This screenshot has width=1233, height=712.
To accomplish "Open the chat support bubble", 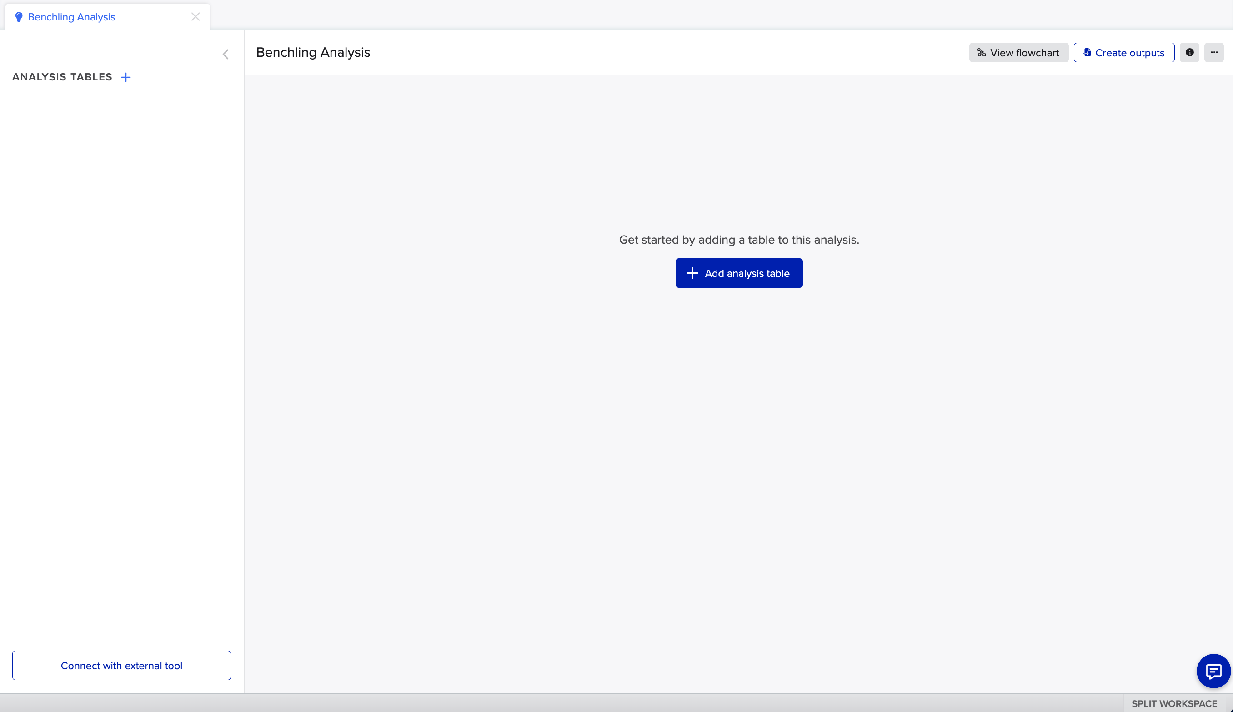I will pos(1213,671).
